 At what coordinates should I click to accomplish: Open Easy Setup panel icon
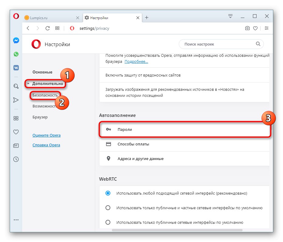[266, 28]
